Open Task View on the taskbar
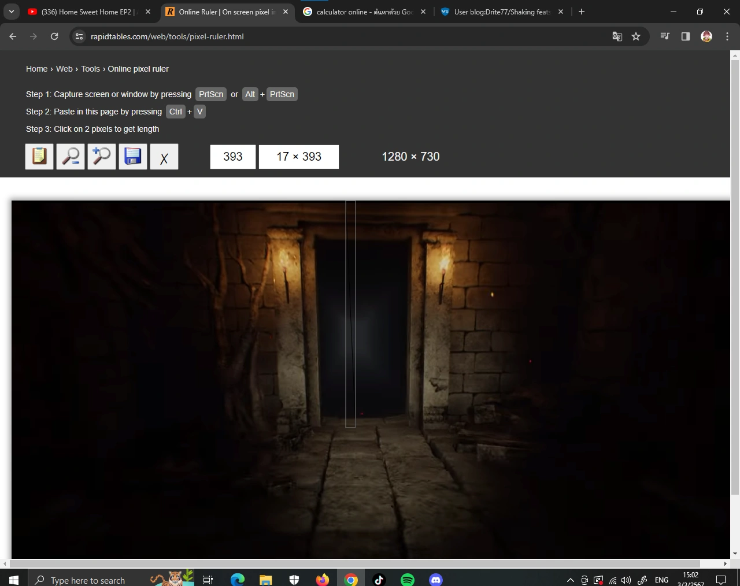Screen dimensions: 740x586 click(208, 580)
